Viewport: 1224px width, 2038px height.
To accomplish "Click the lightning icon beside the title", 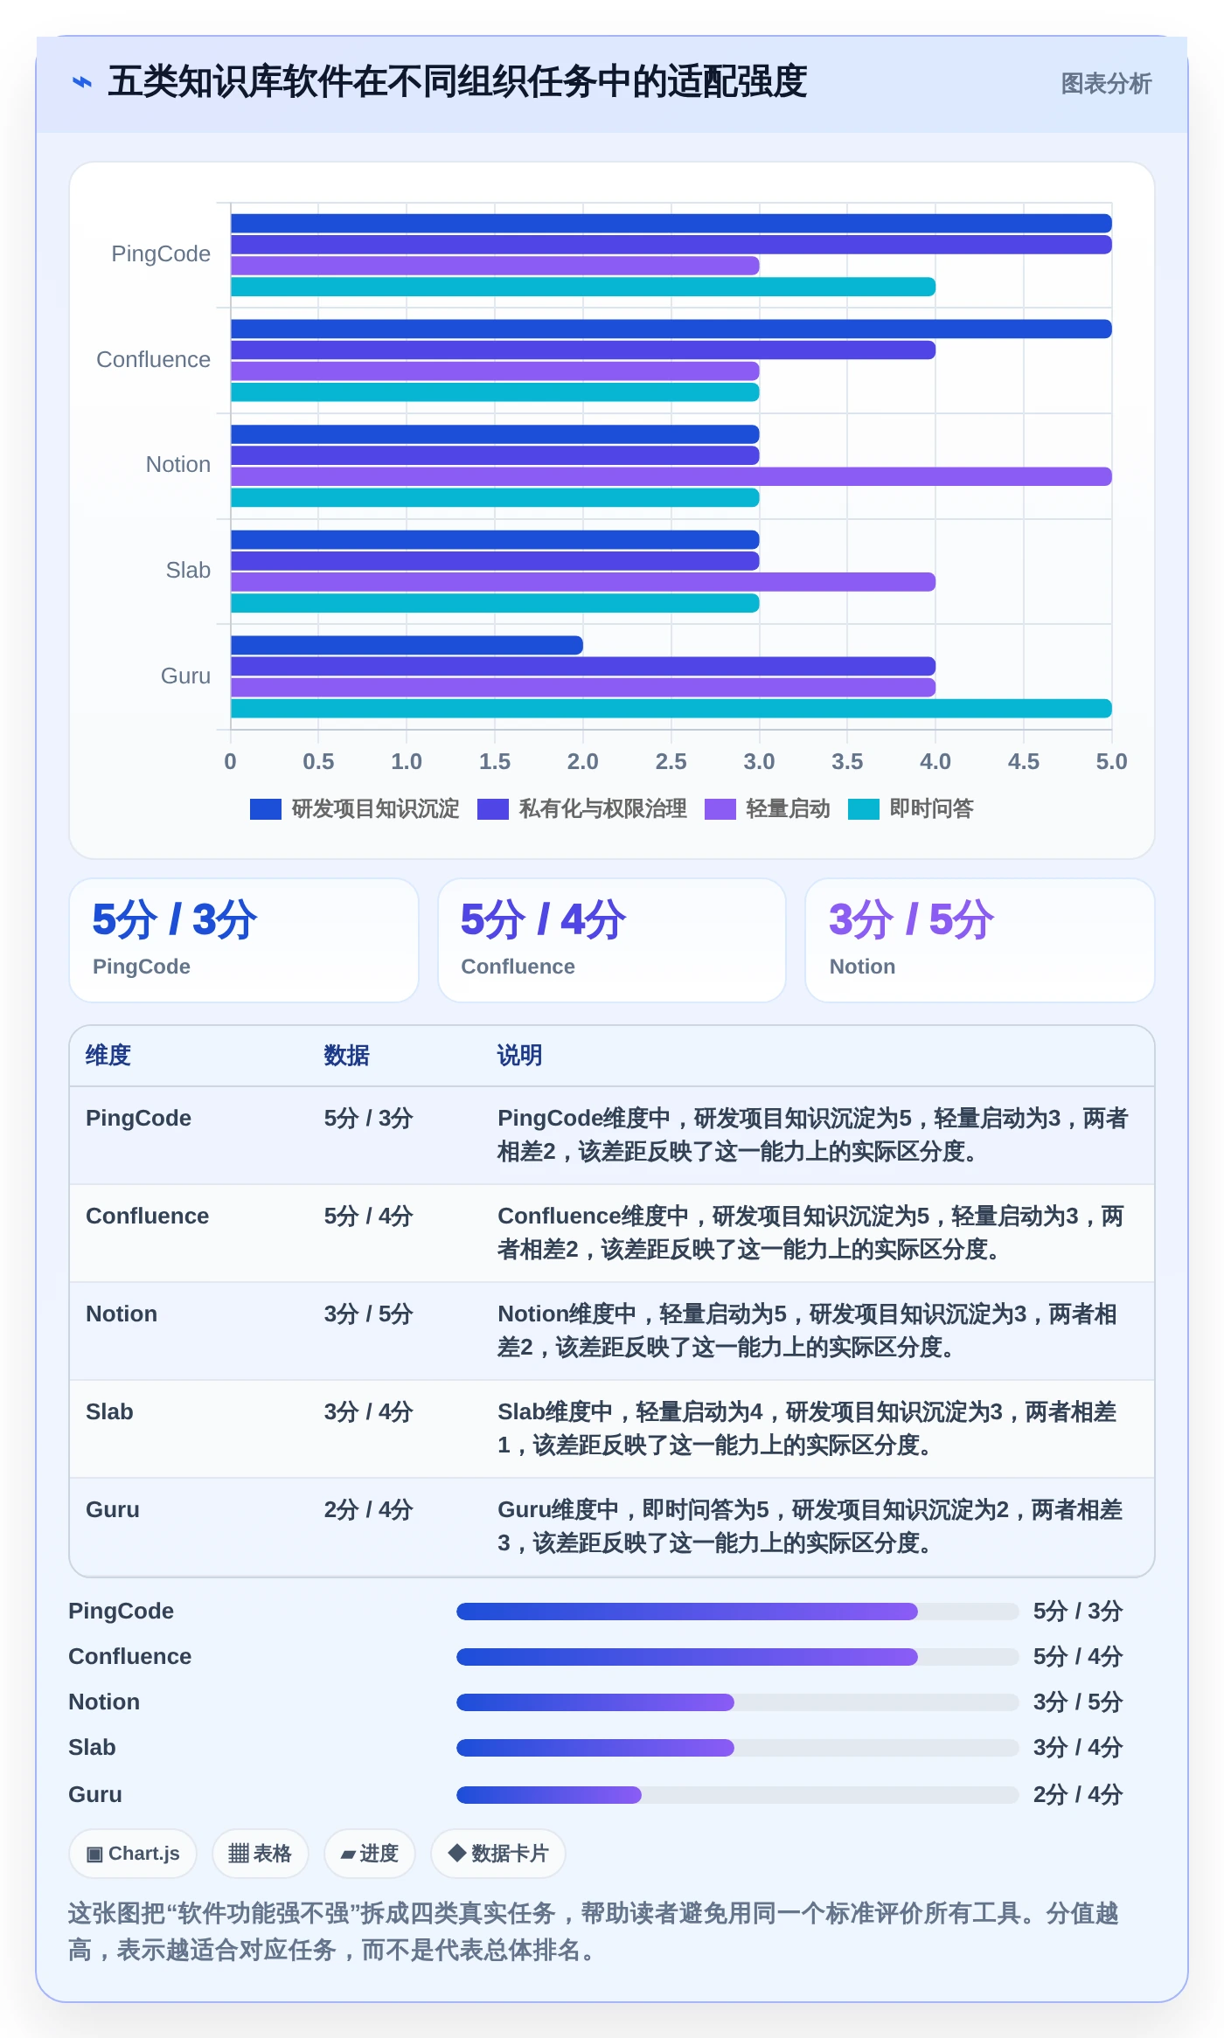I will 82,83.
